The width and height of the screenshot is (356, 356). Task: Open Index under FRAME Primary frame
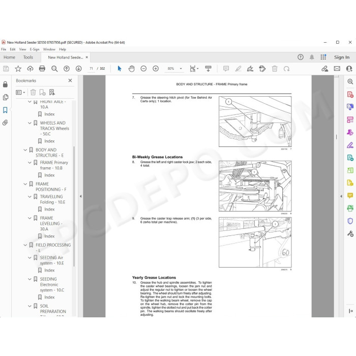[x=49, y=175]
